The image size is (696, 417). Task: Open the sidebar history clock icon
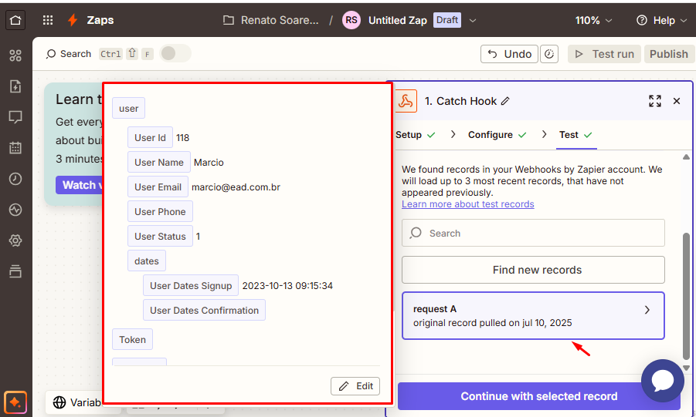(x=15, y=179)
